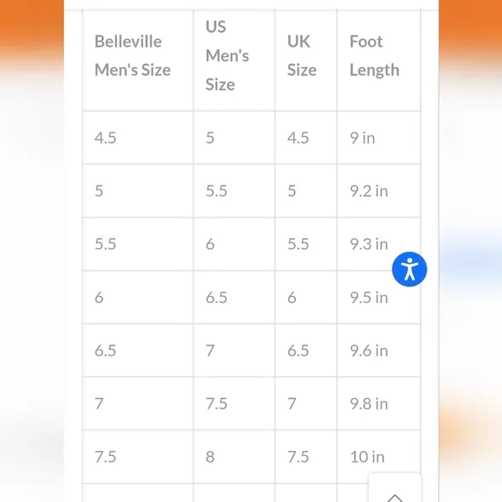502x502 pixels.
Task: Open the blue accessibility widget icon
Action: 409,269
